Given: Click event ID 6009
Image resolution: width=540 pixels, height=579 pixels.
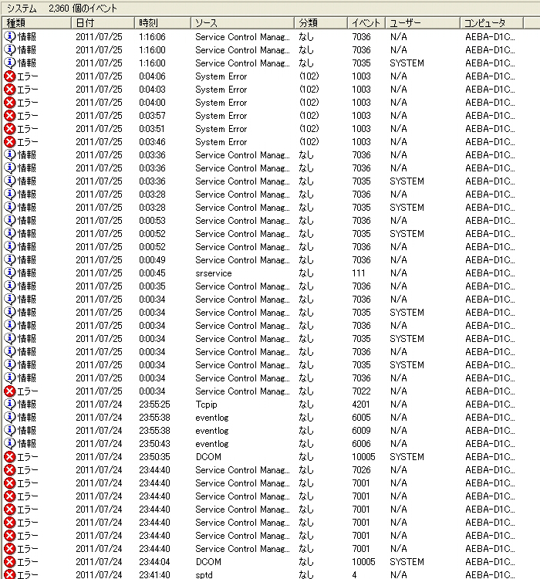Looking at the screenshot, I should pyautogui.click(x=361, y=430).
